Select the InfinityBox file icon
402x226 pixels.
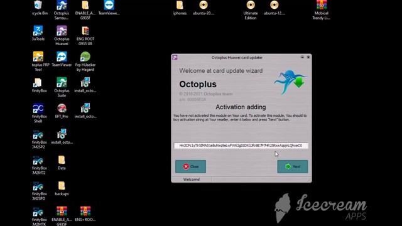coord(39,85)
